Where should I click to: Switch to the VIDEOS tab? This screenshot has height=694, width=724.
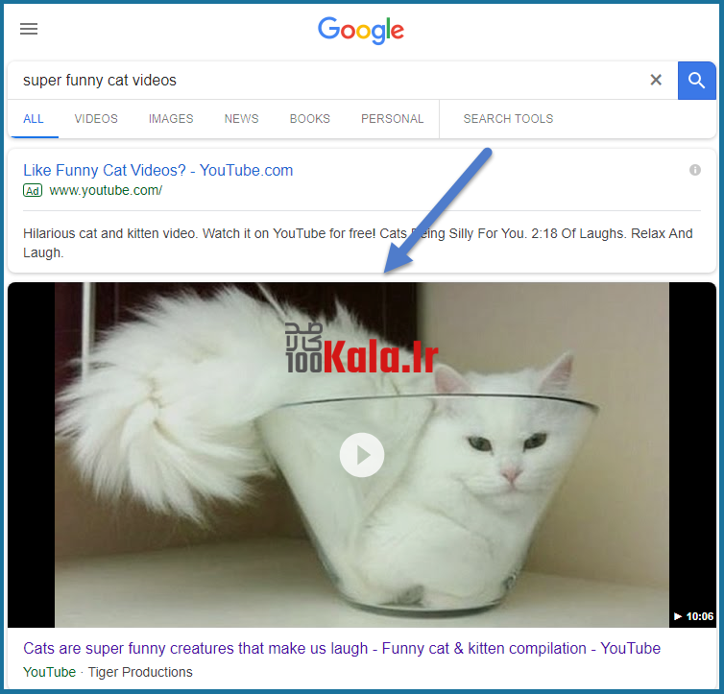[x=96, y=119]
